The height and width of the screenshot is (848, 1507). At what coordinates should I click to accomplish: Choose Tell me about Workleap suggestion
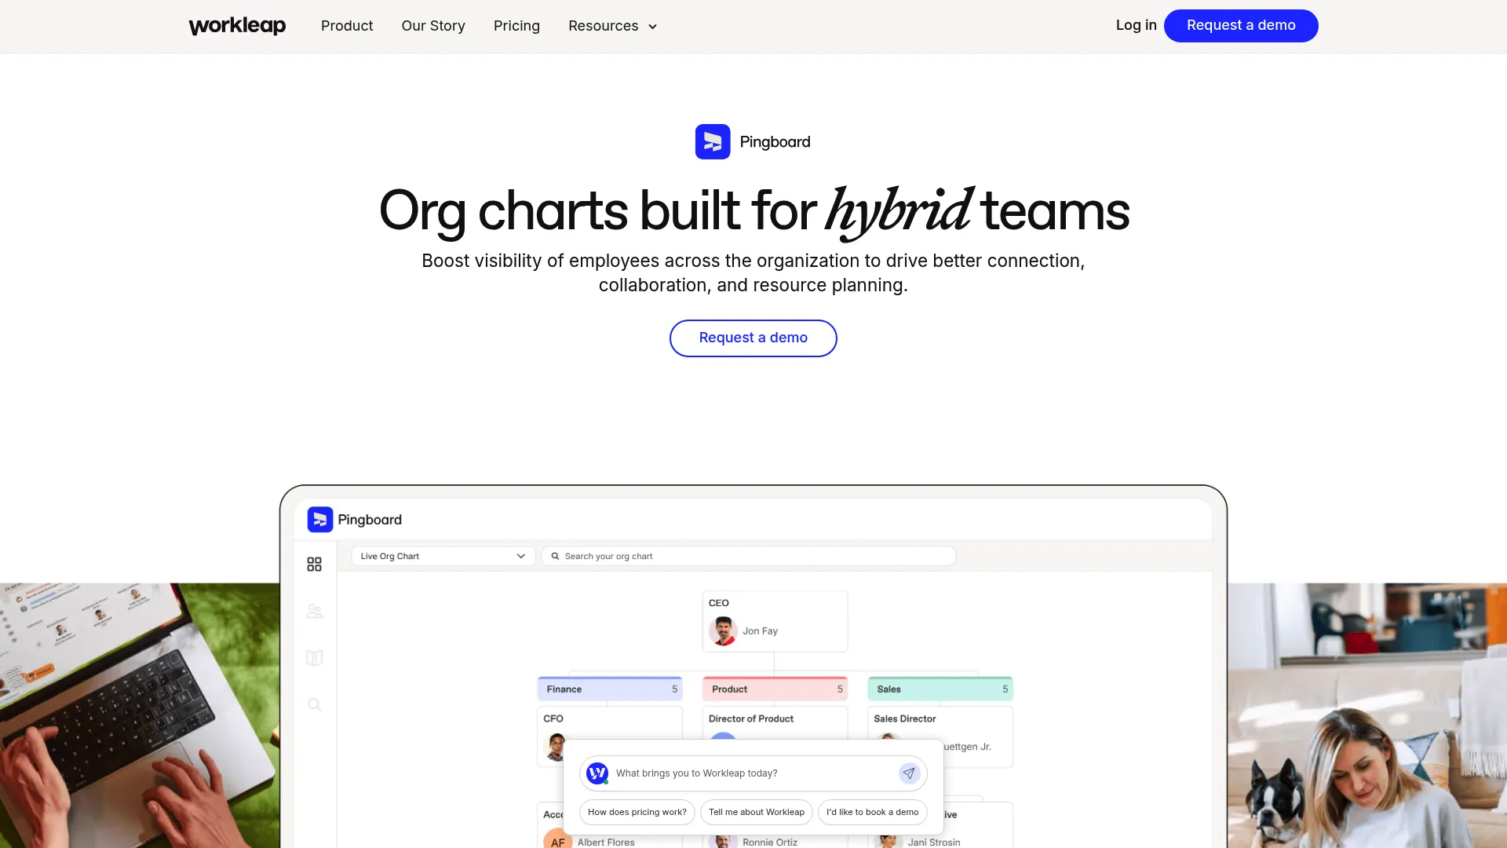point(756,812)
